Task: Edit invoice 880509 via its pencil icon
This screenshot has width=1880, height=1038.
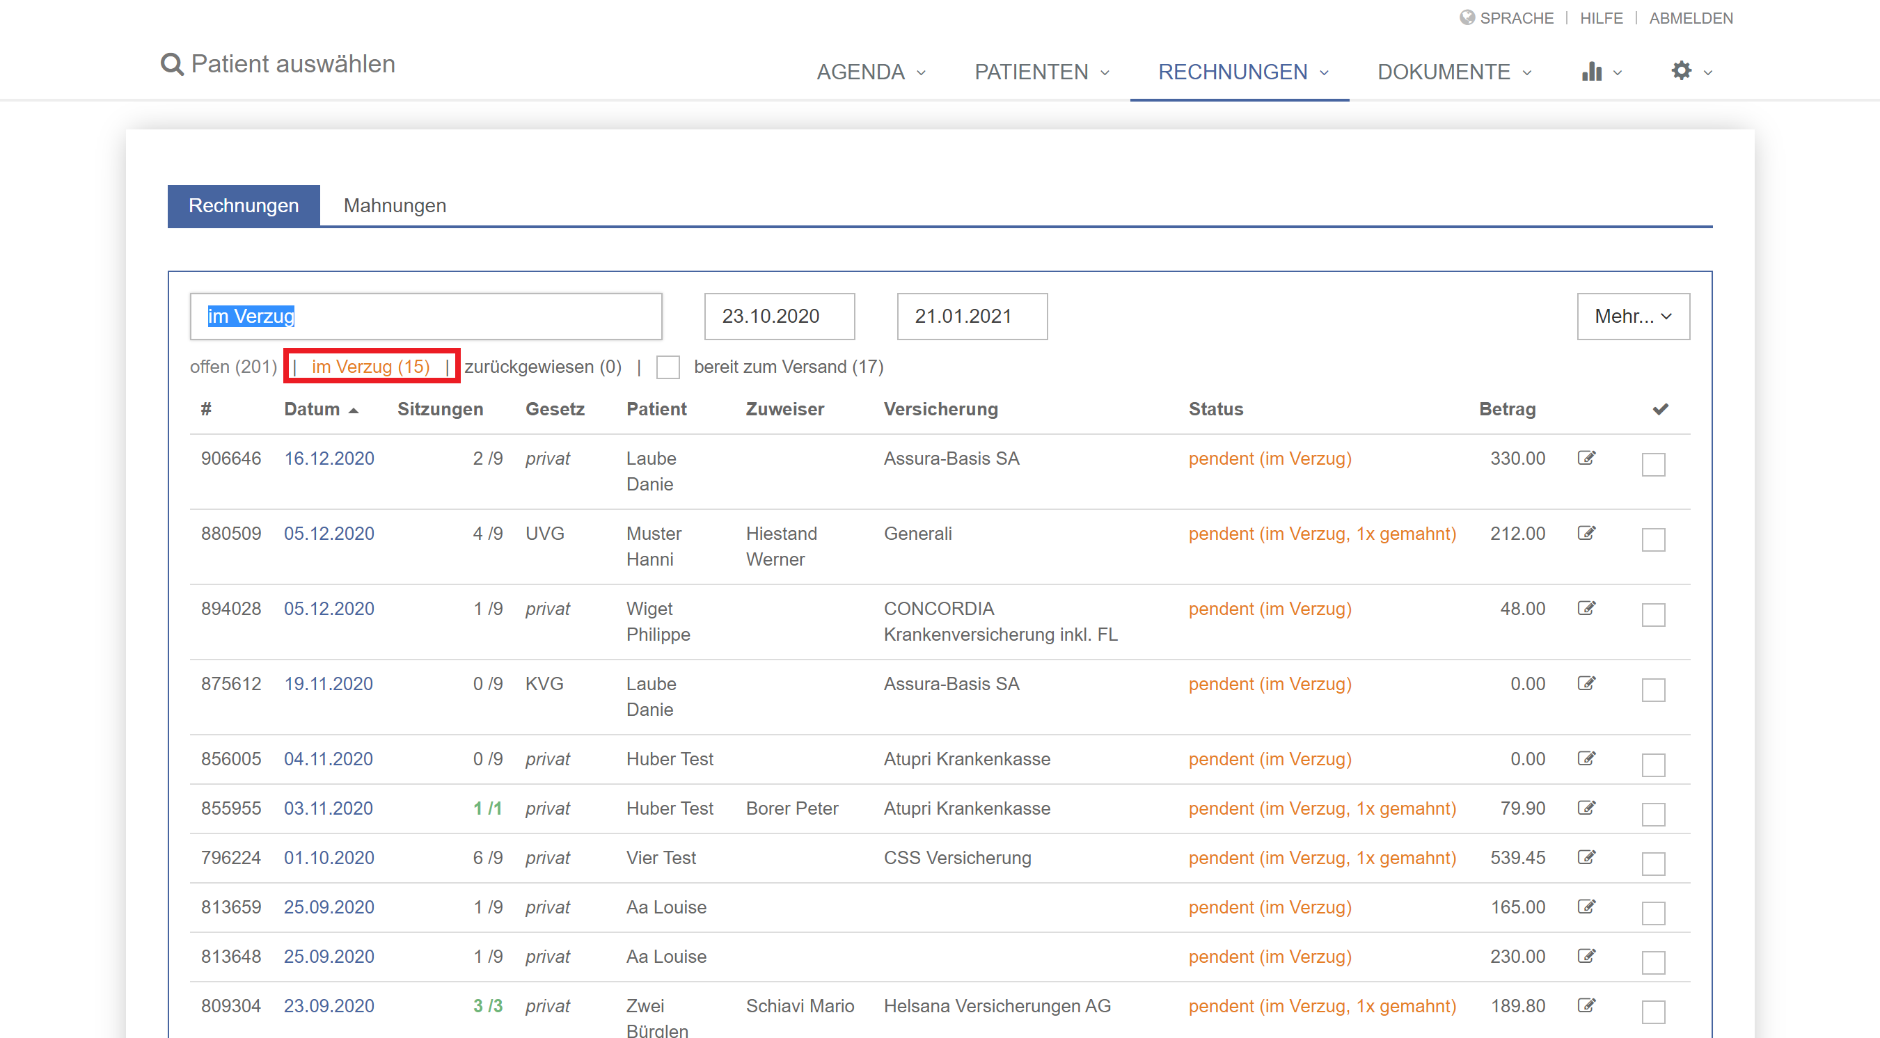Action: 1586,533
